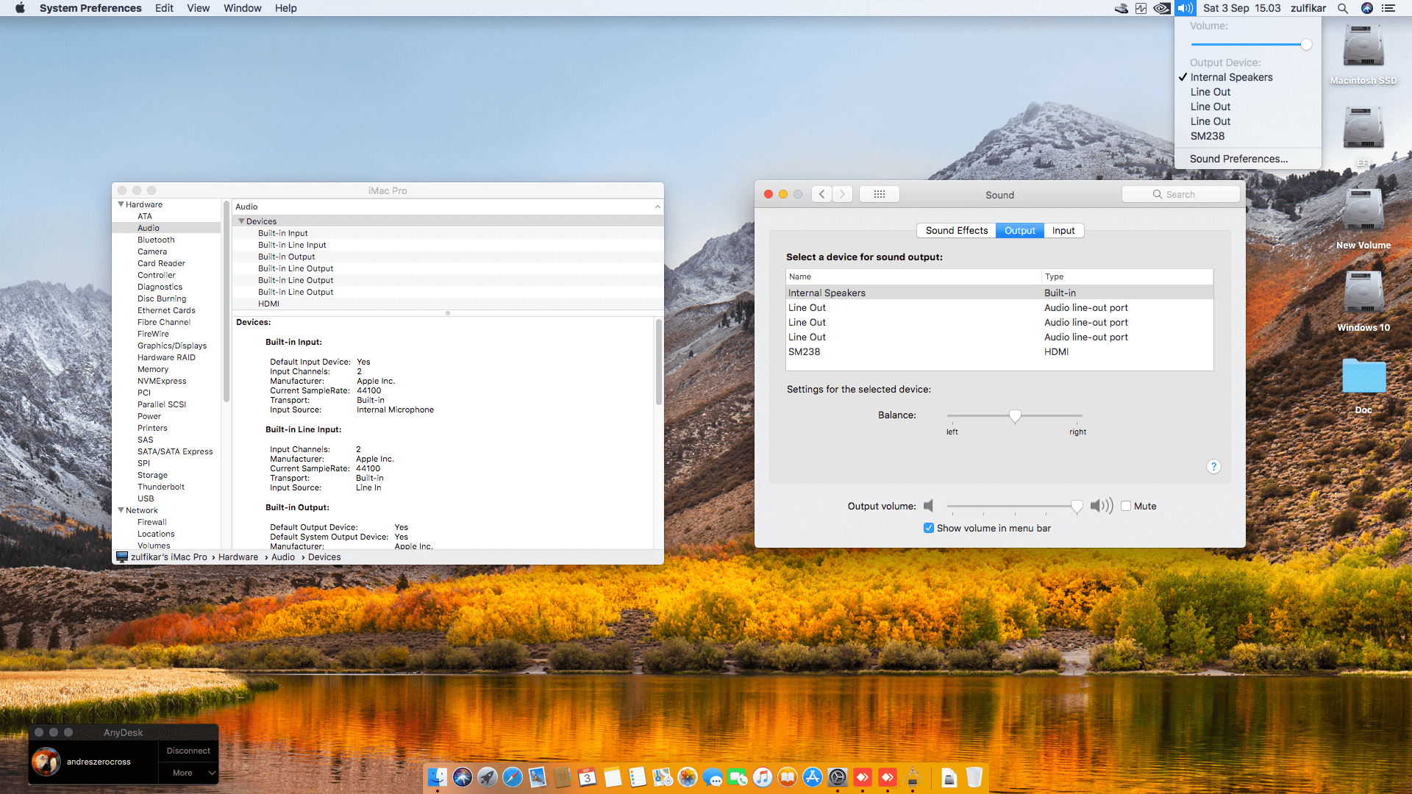Click the Output volume slider knob
1412x794 pixels.
click(1077, 506)
